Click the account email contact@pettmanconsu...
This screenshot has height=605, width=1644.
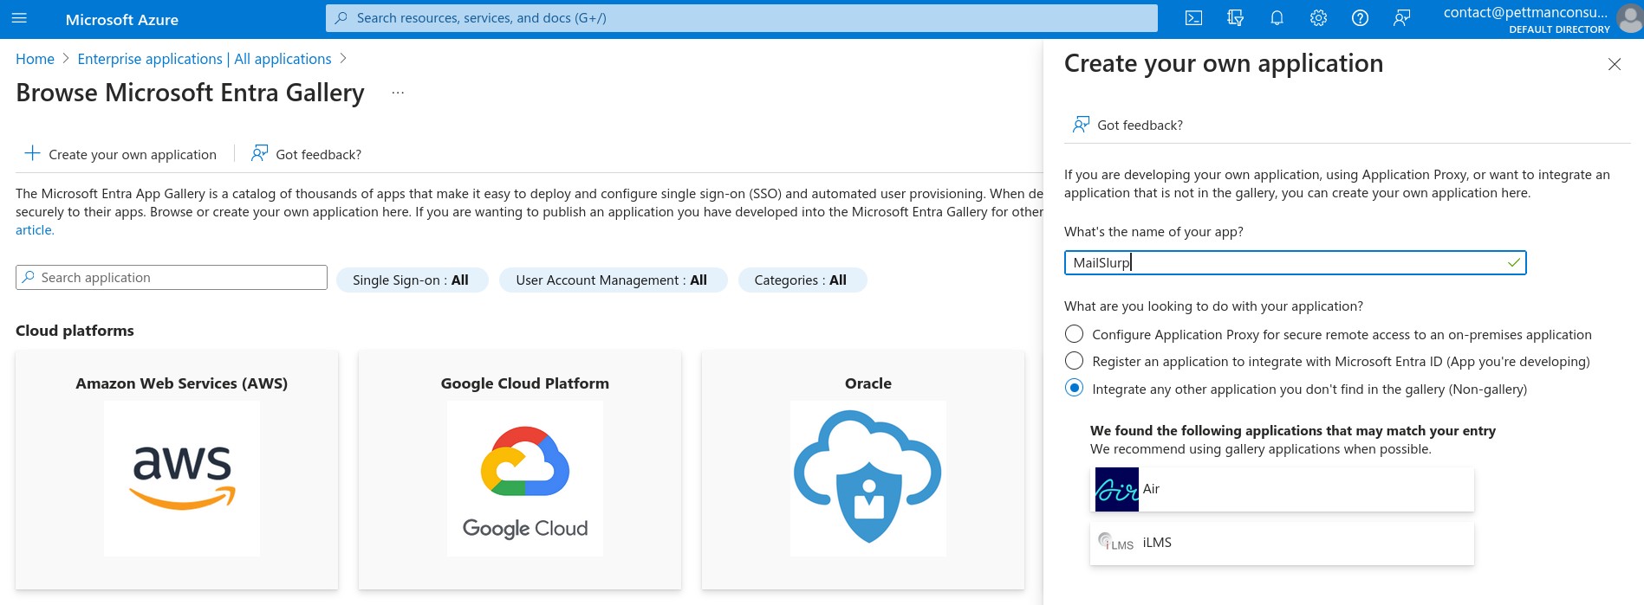coord(1525,12)
